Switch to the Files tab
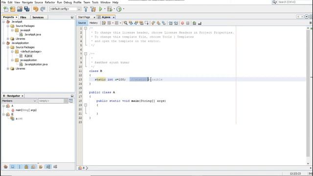The image size is (313, 176). click(23, 18)
